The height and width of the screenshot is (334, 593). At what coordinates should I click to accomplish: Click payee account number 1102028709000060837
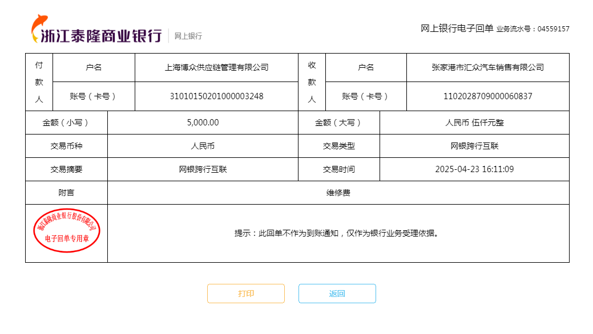pyautogui.click(x=487, y=96)
